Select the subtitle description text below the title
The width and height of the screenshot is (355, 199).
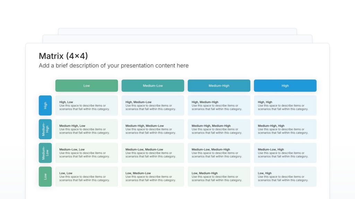[114, 66]
